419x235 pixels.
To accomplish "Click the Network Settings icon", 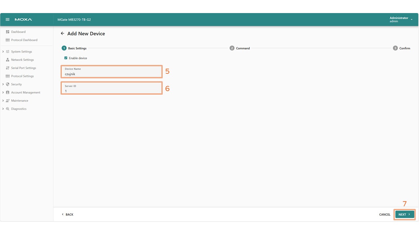I will [8, 60].
